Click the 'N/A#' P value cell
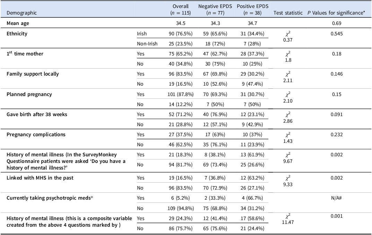This screenshot has height=235, width=372. coord(336,198)
